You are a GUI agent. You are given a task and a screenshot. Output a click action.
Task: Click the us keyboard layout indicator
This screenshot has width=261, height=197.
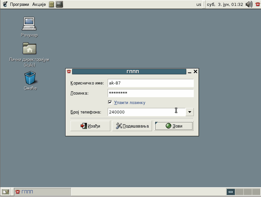pos(199,5)
